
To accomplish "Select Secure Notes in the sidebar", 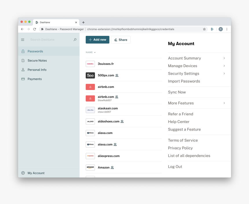I will click(49, 60).
